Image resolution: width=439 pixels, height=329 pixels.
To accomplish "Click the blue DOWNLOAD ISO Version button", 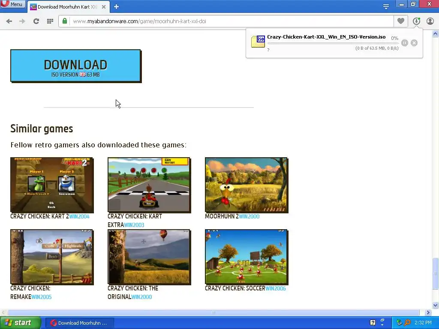I will tap(75, 66).
